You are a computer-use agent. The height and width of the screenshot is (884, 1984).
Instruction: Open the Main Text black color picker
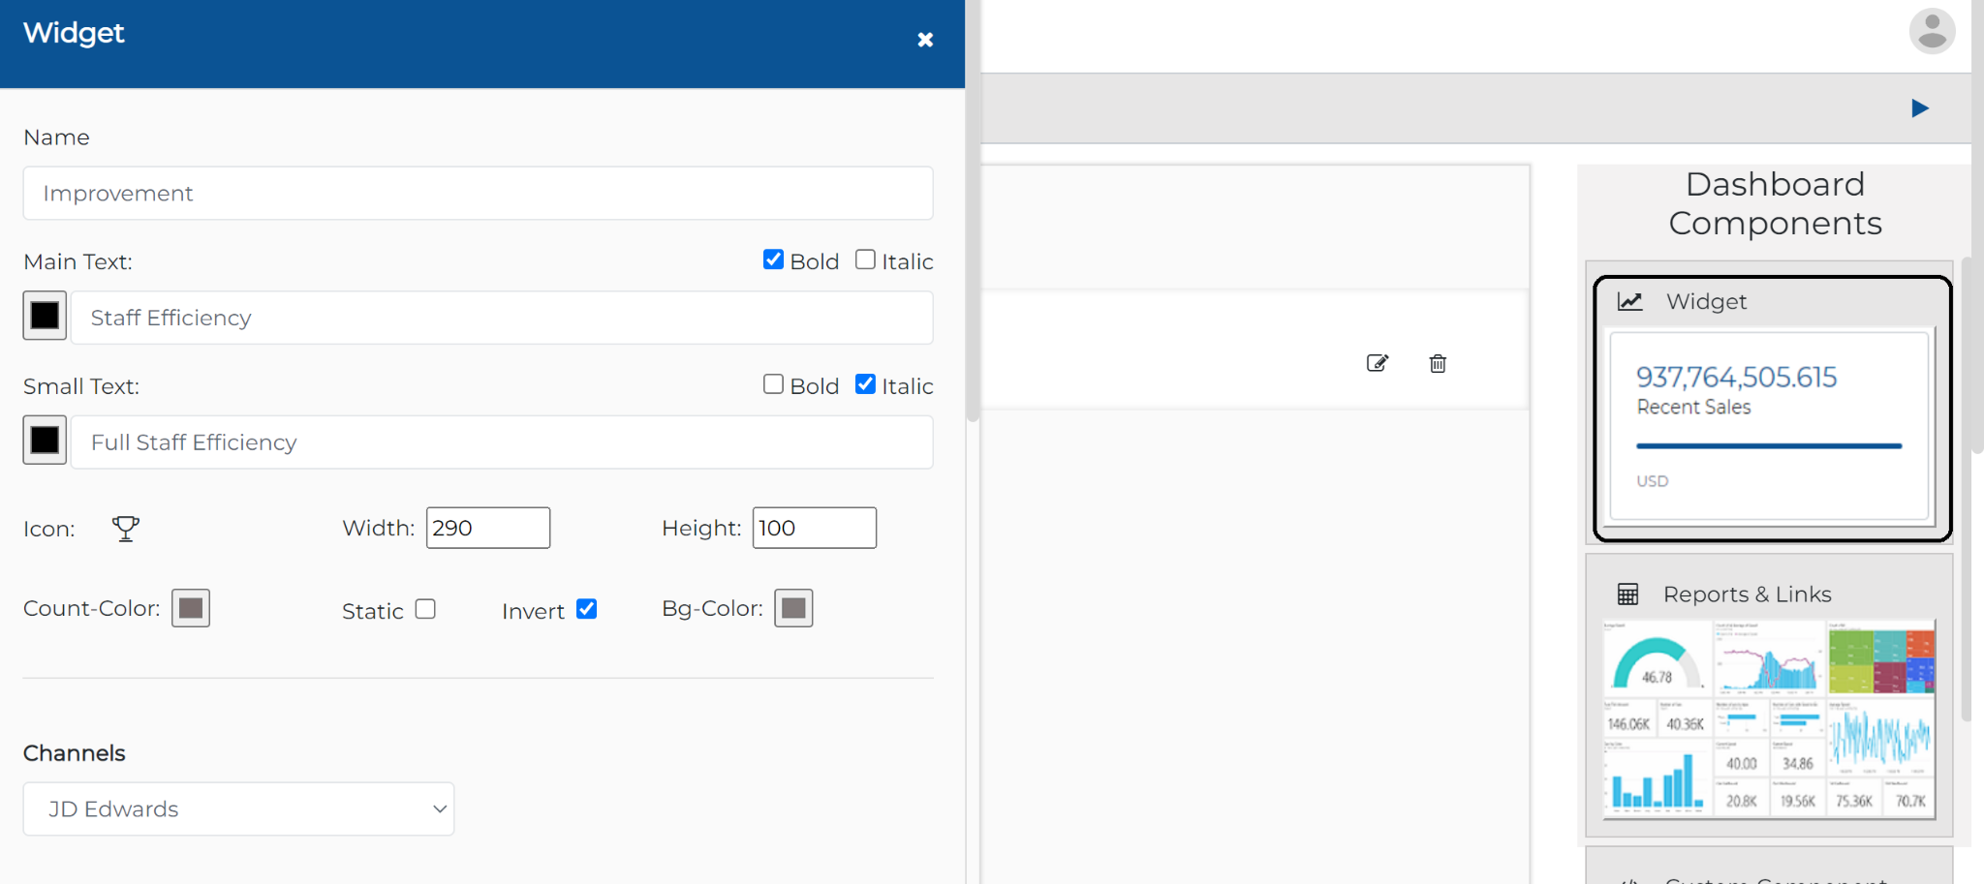pos(45,316)
